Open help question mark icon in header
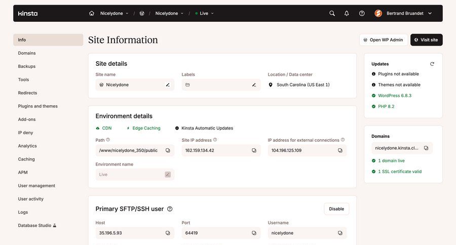Screen dimensions: 456x245 coord(362,13)
